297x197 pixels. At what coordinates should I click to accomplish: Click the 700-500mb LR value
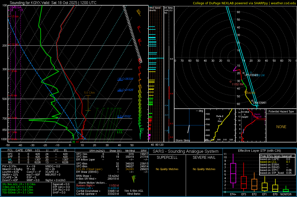click(18, 192)
